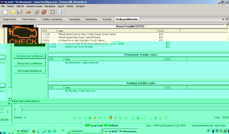Click the blue info bubble icon
Viewport: 229px width, 134px height.
pyautogui.click(x=61, y=12)
